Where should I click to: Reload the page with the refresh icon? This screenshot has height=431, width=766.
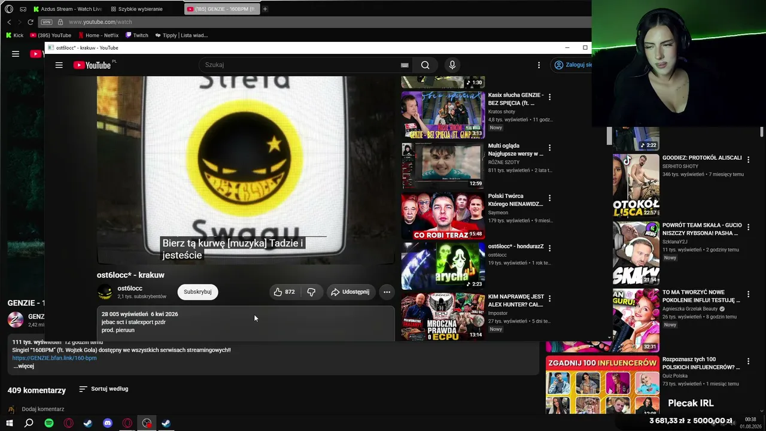(x=31, y=22)
